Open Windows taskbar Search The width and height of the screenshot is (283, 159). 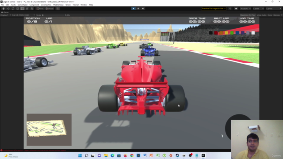click(x=87, y=155)
